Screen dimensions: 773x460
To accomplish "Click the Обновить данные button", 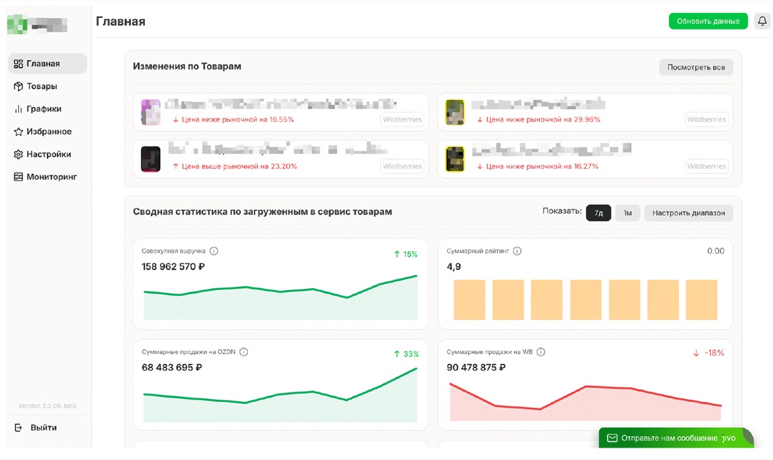I will pos(708,21).
